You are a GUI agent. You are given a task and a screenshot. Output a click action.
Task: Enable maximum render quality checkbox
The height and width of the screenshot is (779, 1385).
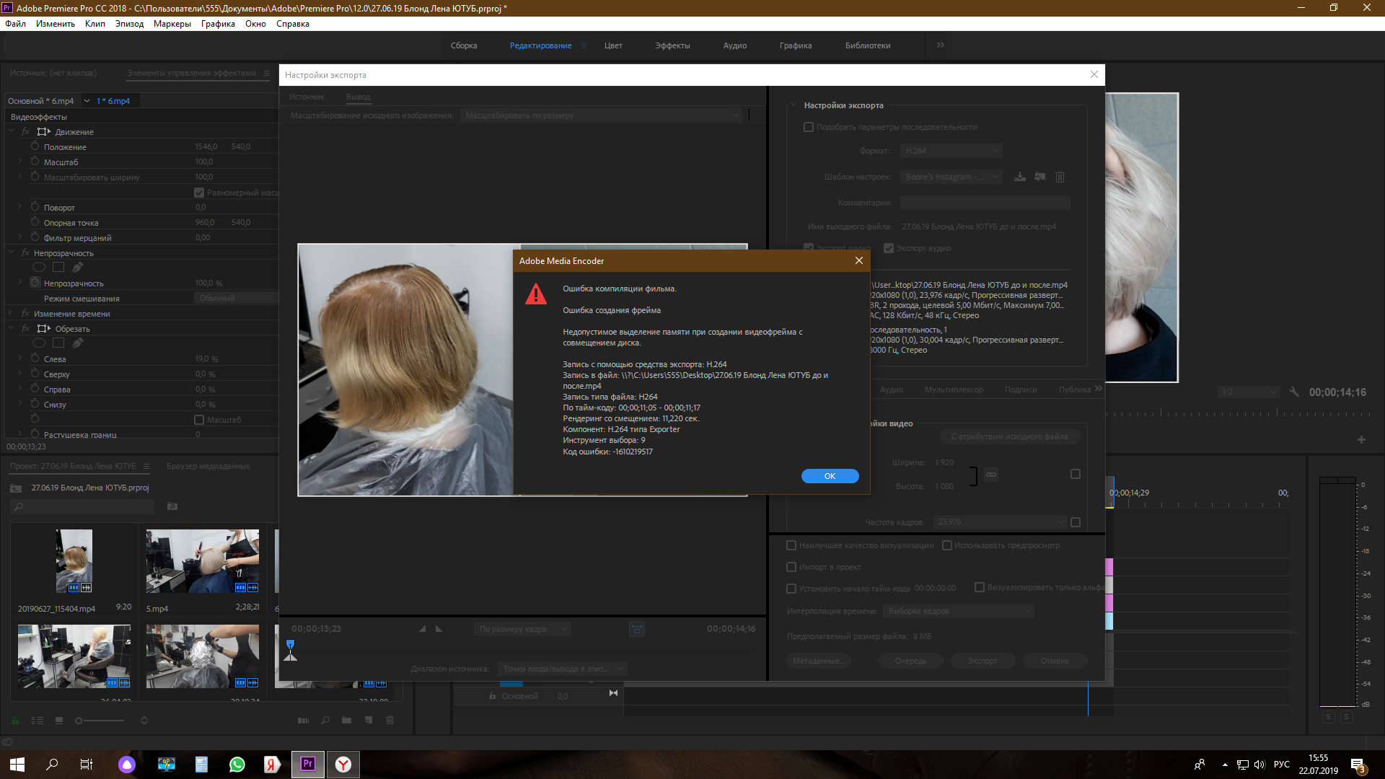point(791,545)
